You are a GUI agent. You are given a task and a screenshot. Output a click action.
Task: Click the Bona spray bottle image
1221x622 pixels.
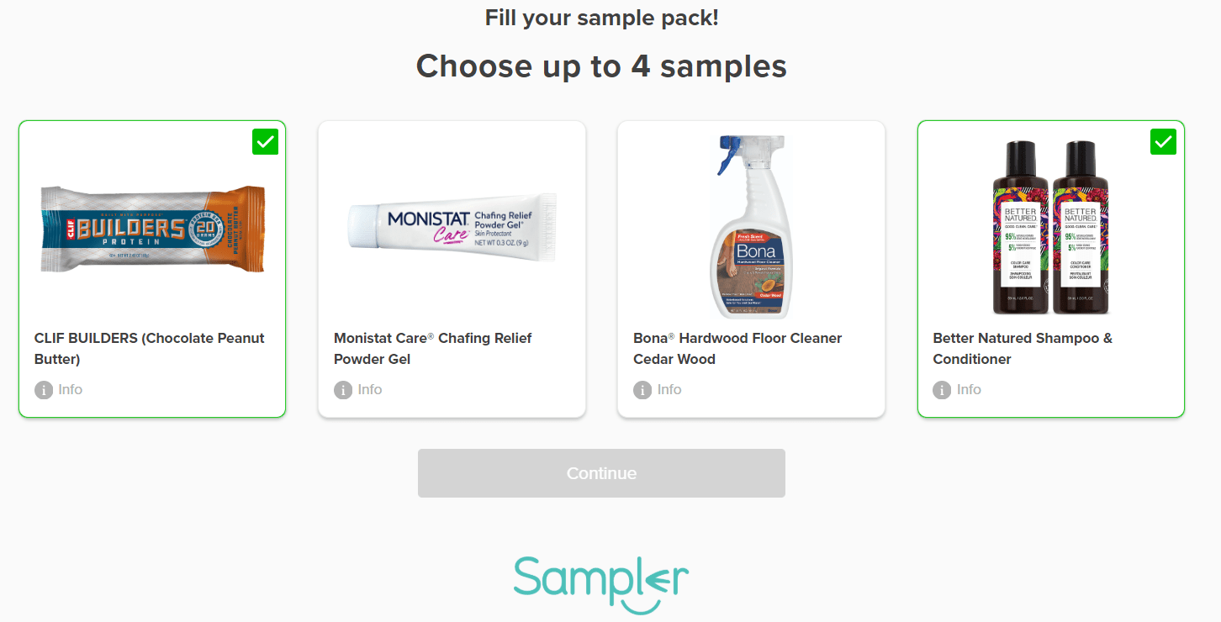click(751, 227)
